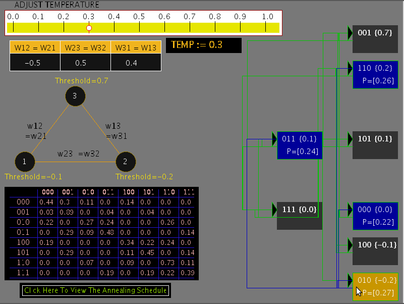Click the W31 = W13 column header
The image size is (404, 304).
coord(136,47)
